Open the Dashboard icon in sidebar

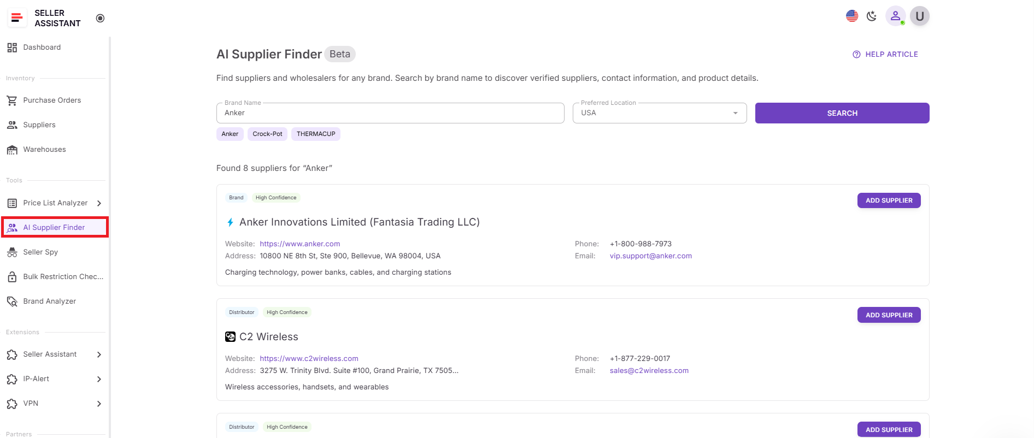point(12,48)
